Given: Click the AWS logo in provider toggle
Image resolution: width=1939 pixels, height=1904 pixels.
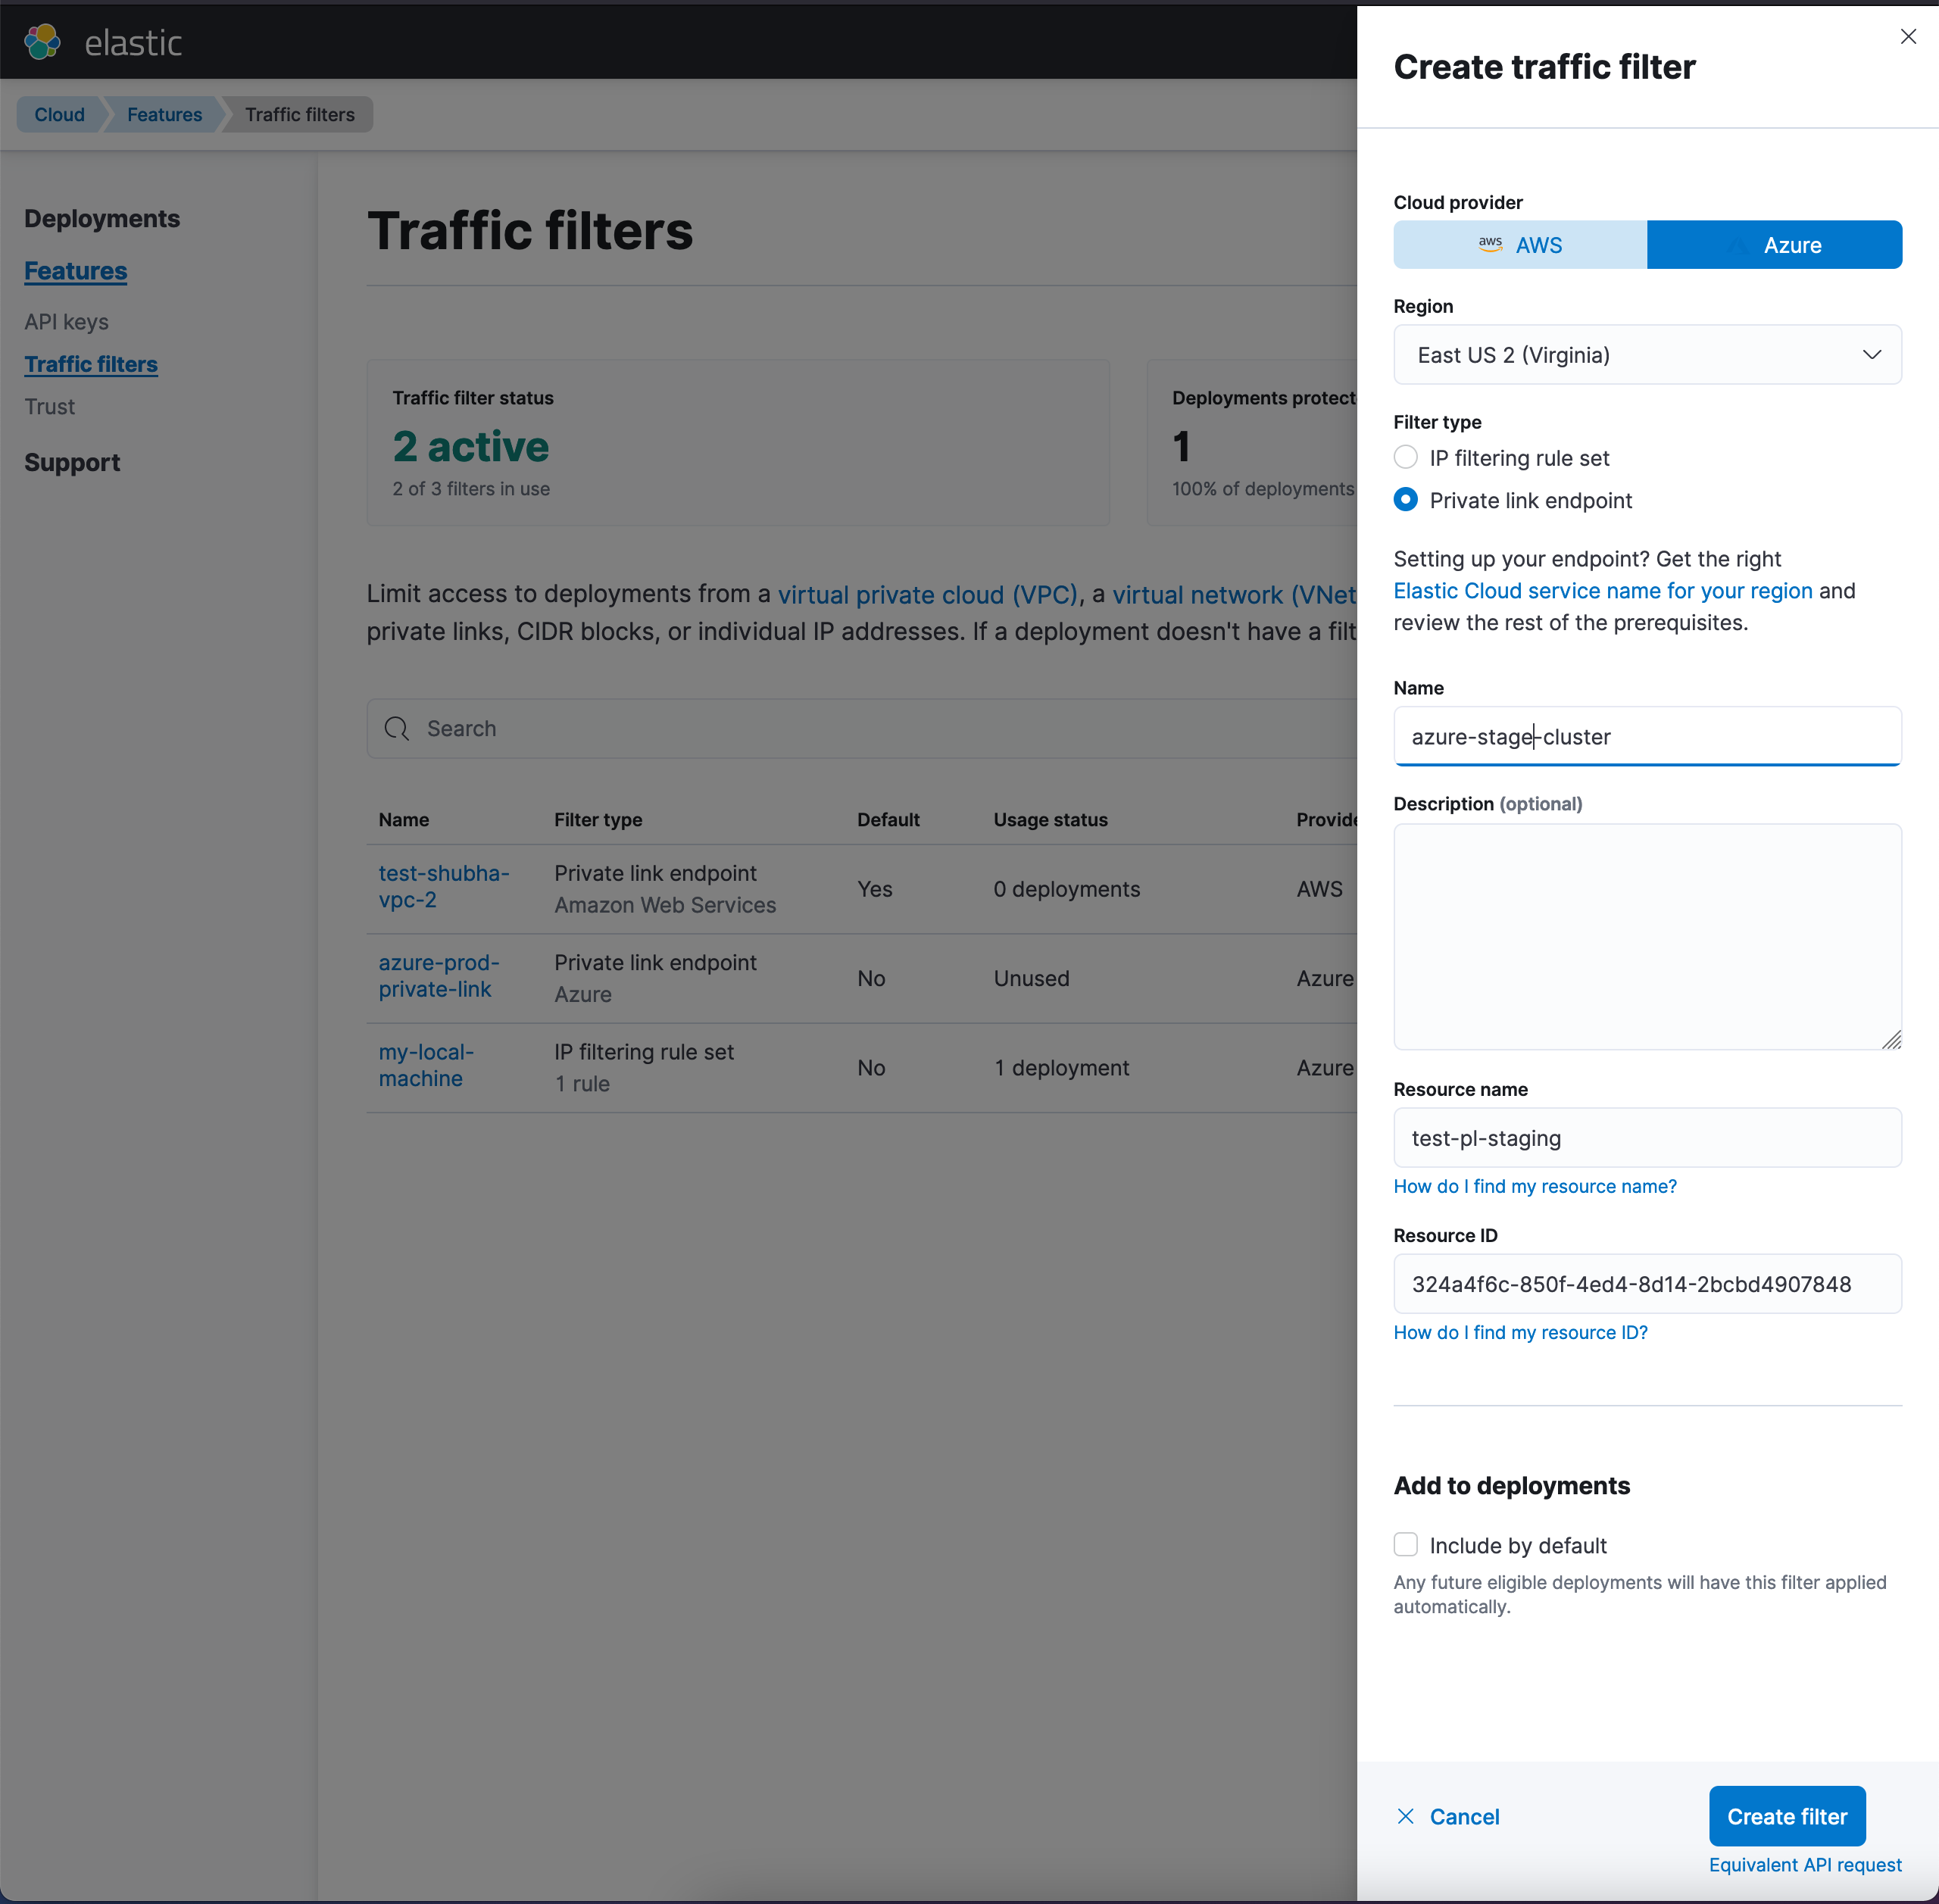Looking at the screenshot, I should (x=1490, y=244).
